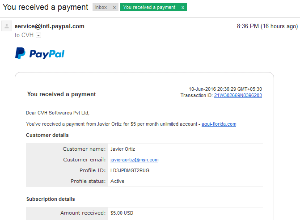The height and width of the screenshot is (220, 300).
Task: Open transaction ID 21W302669N8396203 link
Action: click(x=238, y=95)
